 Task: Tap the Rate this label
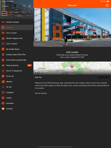(38, 77)
